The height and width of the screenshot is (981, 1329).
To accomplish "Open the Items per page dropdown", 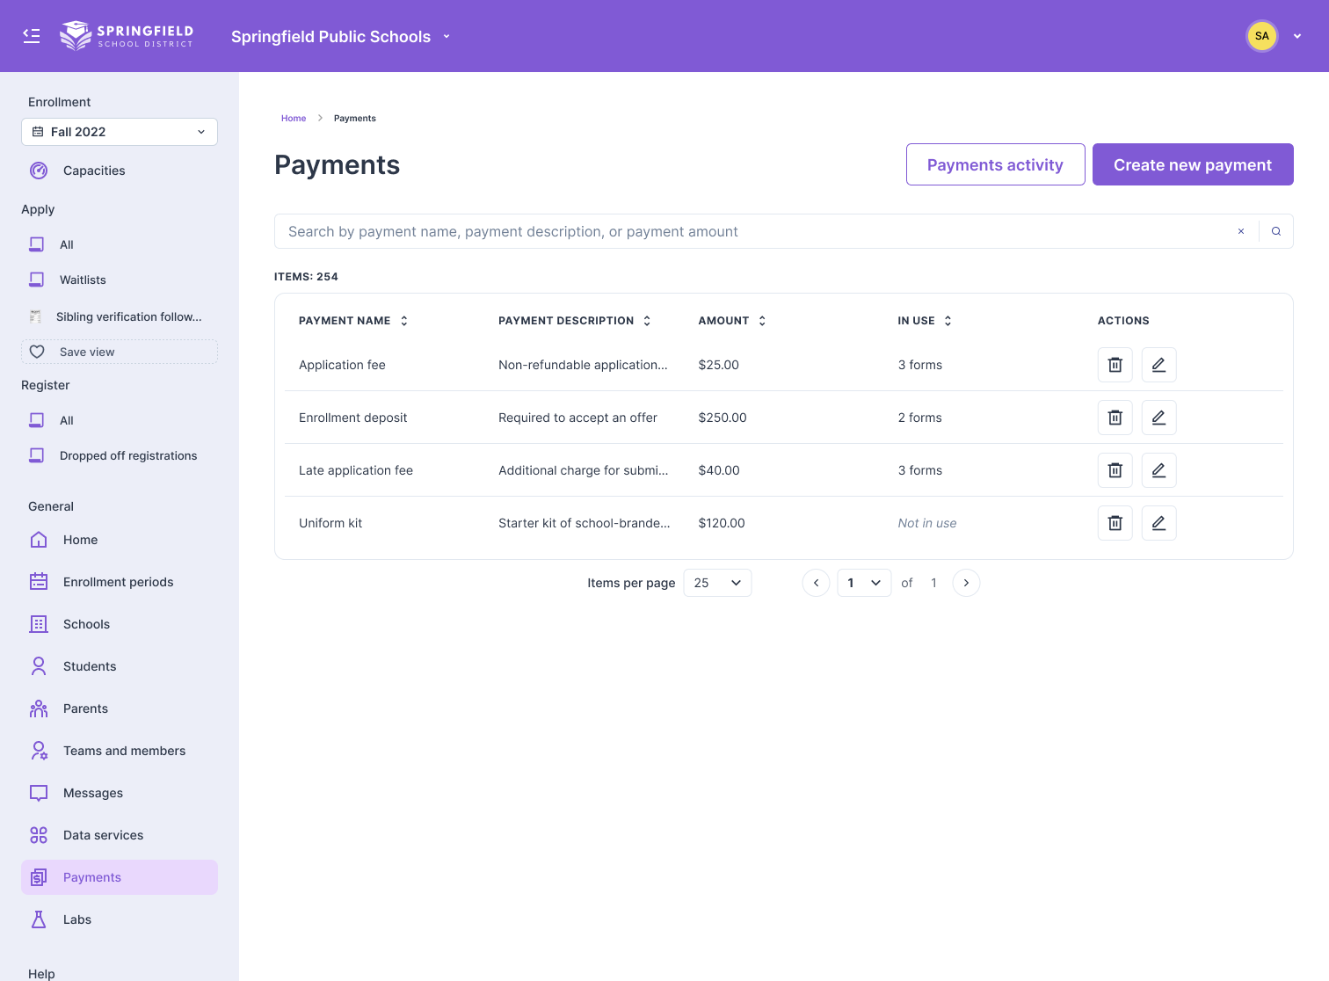I will pyautogui.click(x=717, y=583).
